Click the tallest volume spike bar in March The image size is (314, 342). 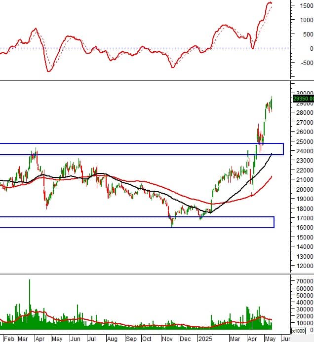pos(30,304)
